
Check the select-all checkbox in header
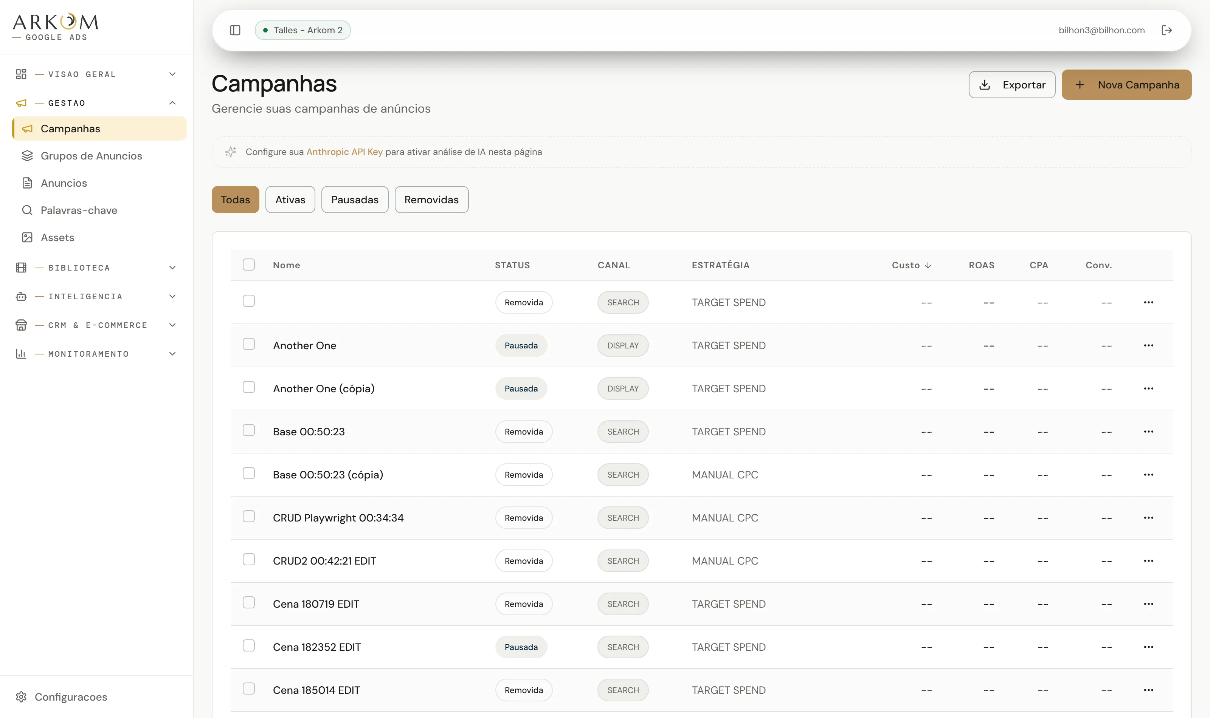(249, 265)
